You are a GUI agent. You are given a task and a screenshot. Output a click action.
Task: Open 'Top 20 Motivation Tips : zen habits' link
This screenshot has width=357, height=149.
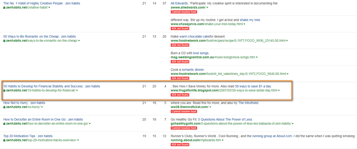(28, 136)
